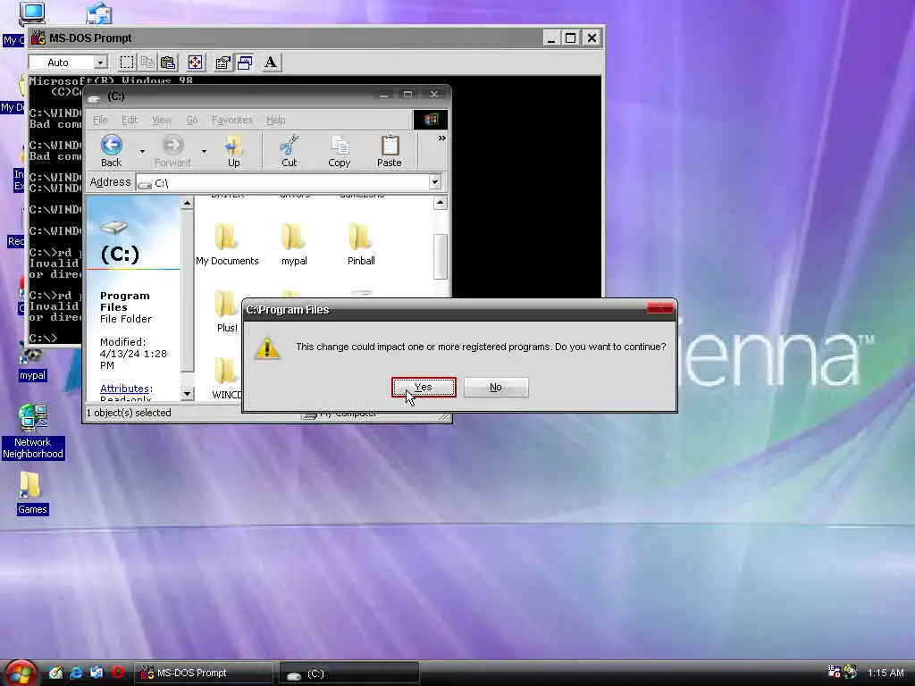
Task: Expand the toolbar overflow chevron
Action: click(x=441, y=138)
